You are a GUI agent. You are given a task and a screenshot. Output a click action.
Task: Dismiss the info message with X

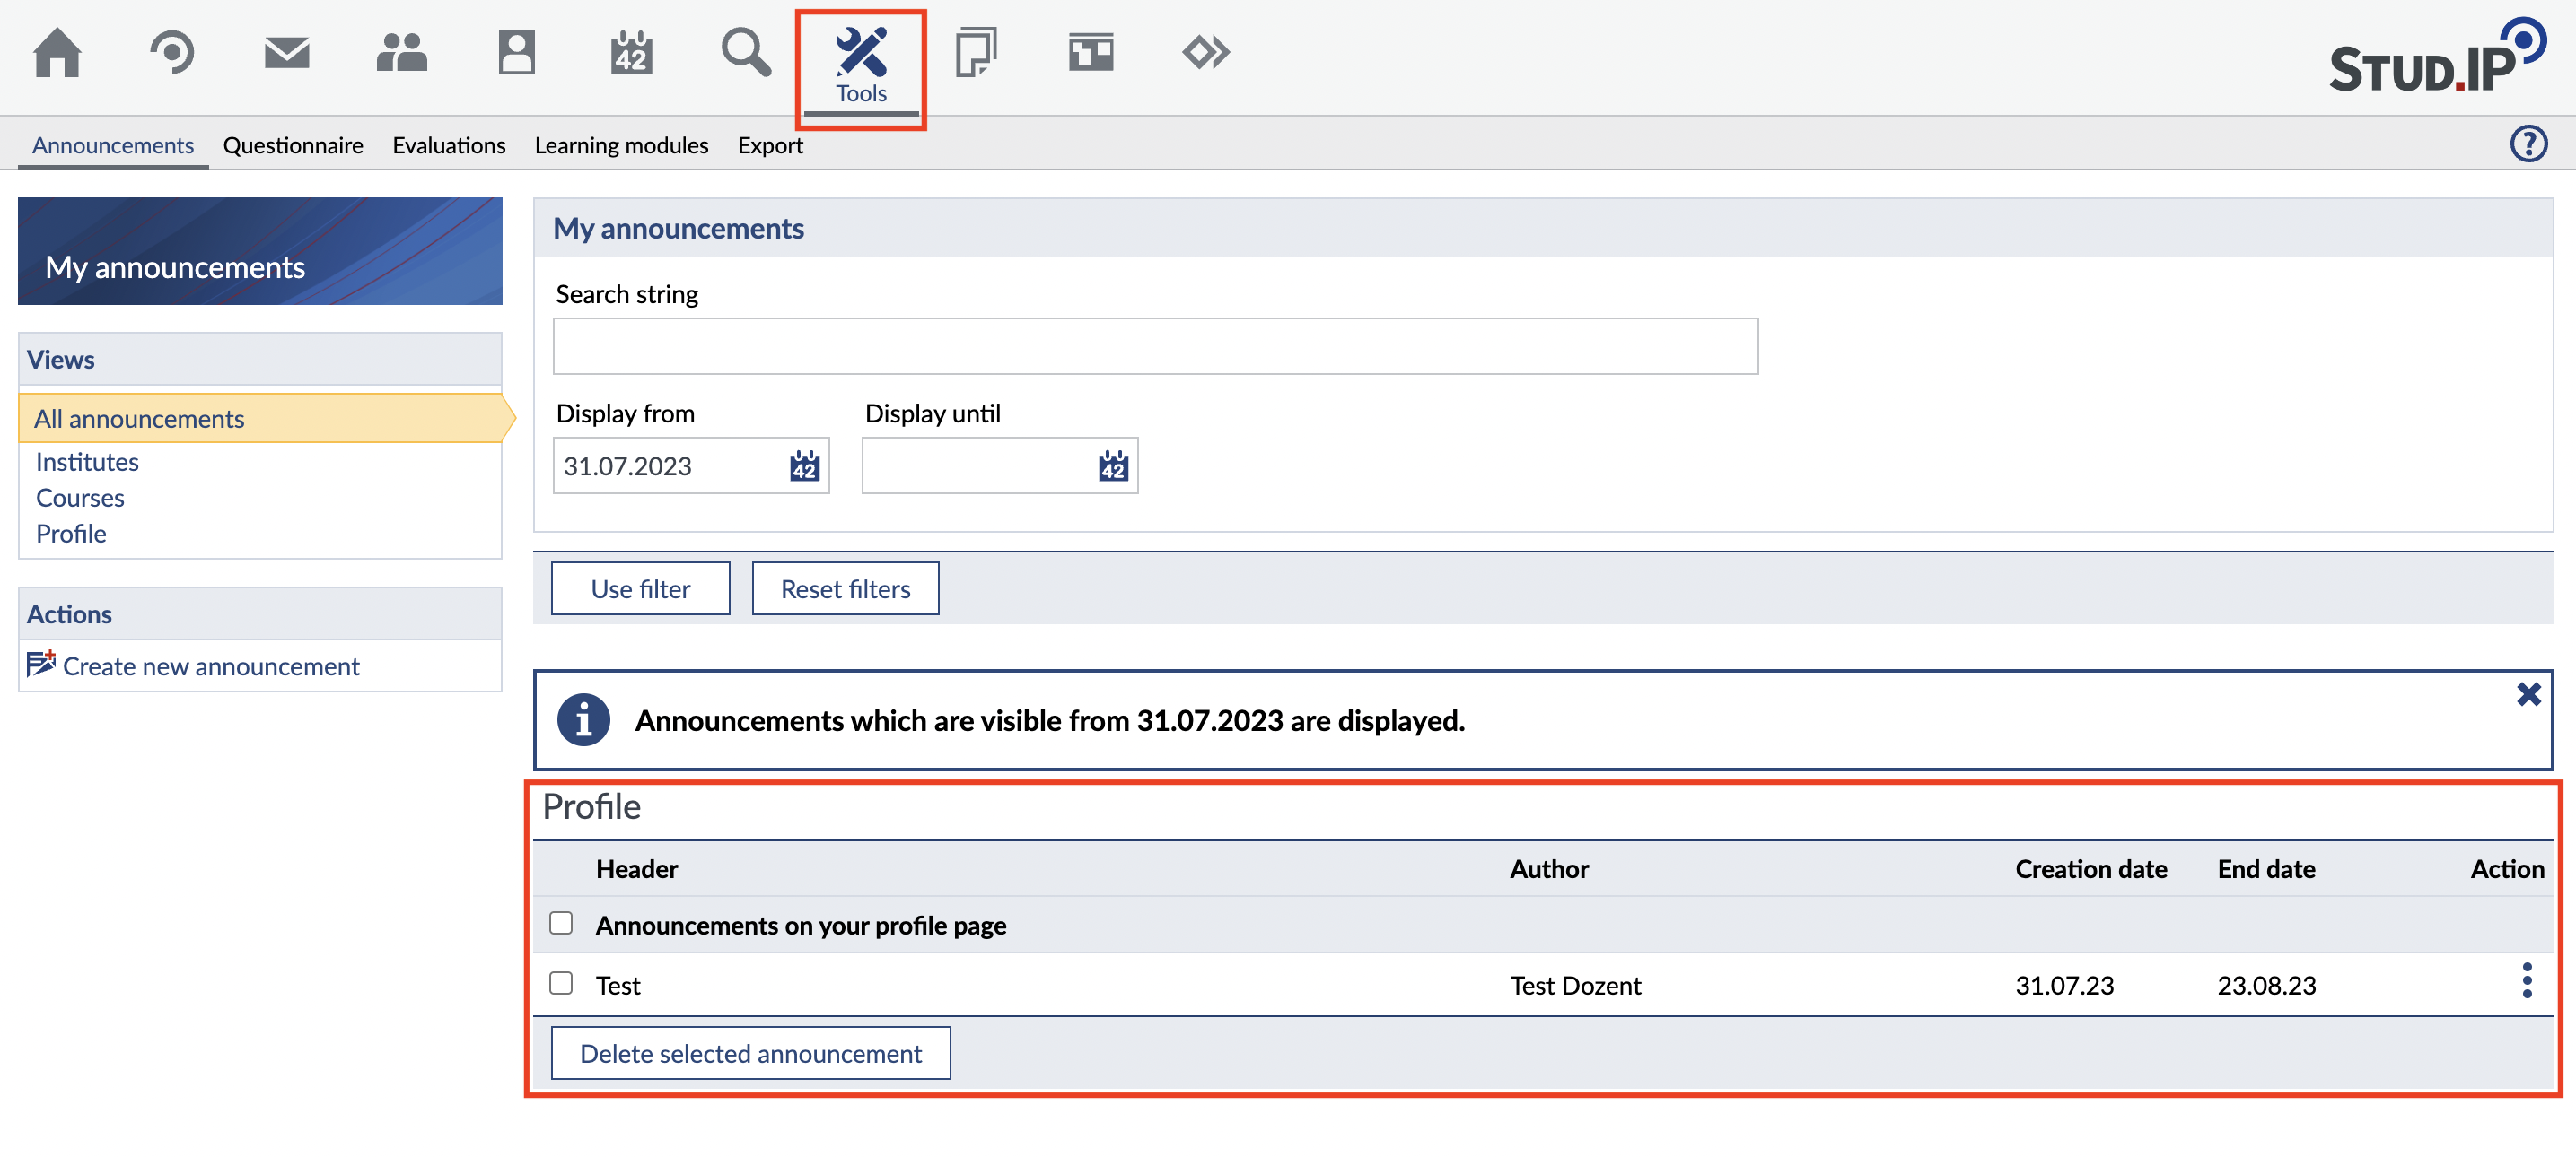(x=2528, y=694)
